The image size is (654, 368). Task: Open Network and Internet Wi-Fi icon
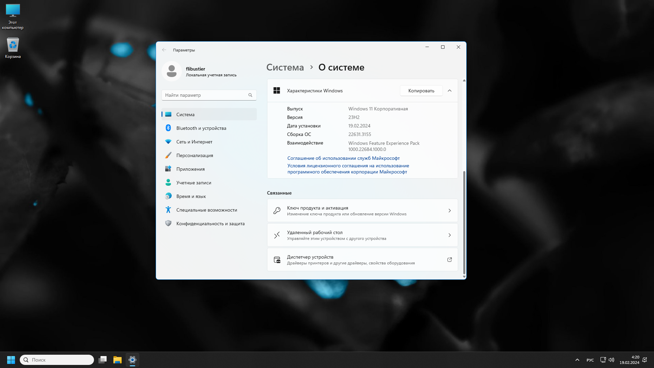(168, 141)
